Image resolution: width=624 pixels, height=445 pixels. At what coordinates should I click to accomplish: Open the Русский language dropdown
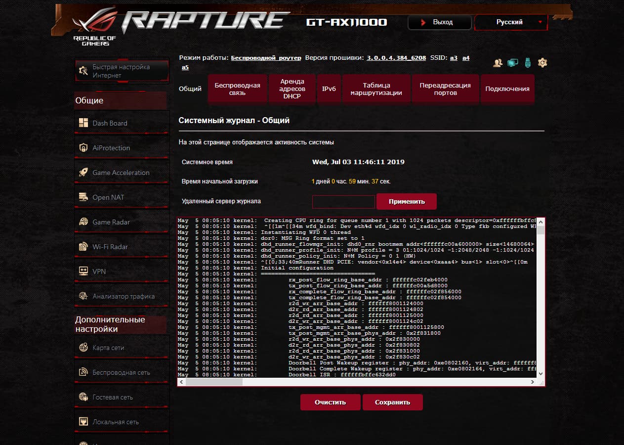click(511, 22)
